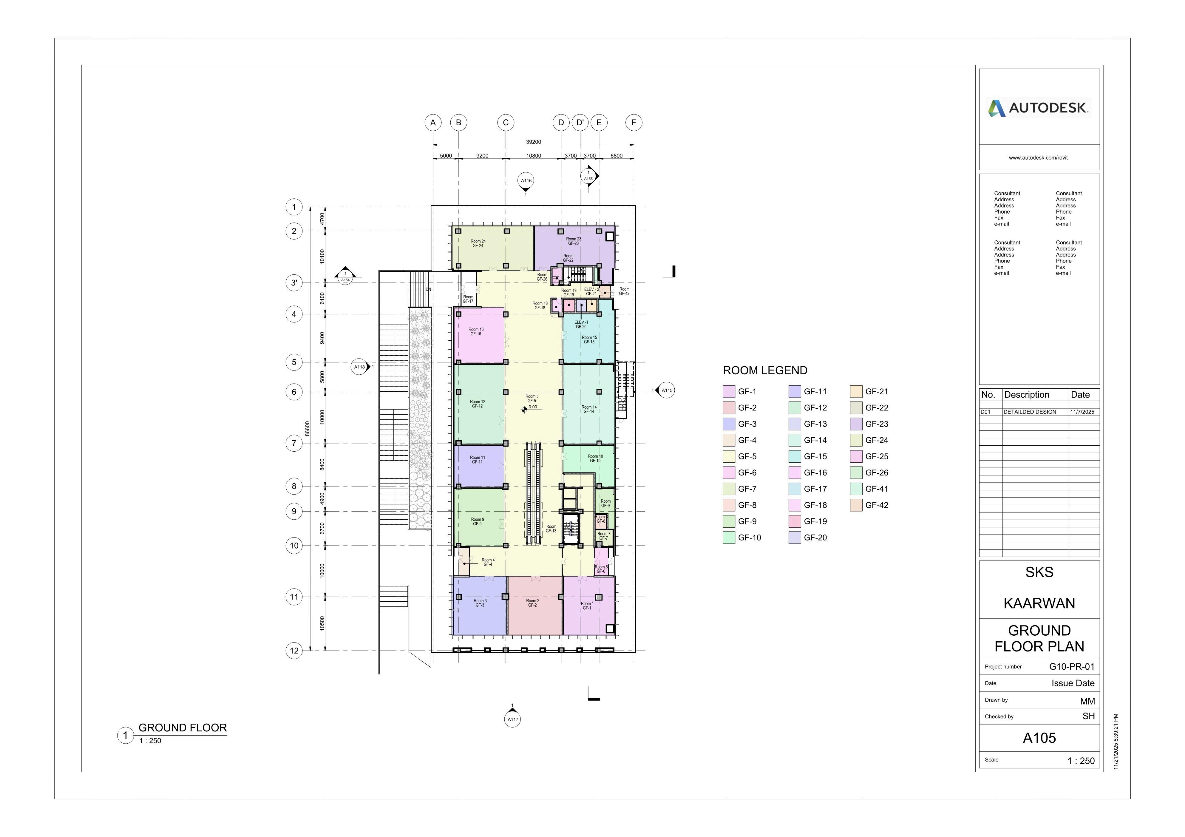Click the A117 elevation marker at bottom
The width and height of the screenshot is (1185, 837).
pos(512,719)
